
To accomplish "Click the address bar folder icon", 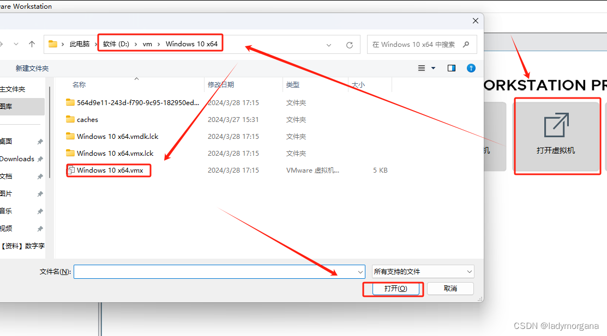I will (x=53, y=44).
